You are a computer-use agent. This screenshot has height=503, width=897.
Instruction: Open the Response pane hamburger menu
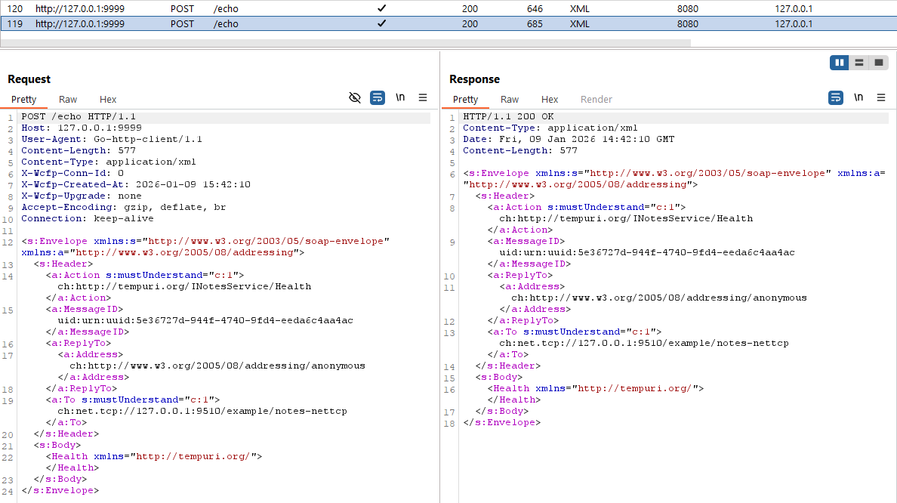coord(881,97)
